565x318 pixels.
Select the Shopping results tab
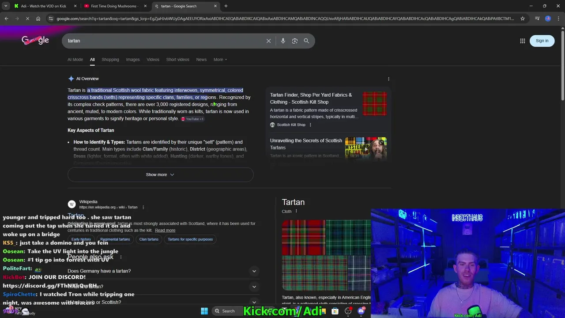110,60
